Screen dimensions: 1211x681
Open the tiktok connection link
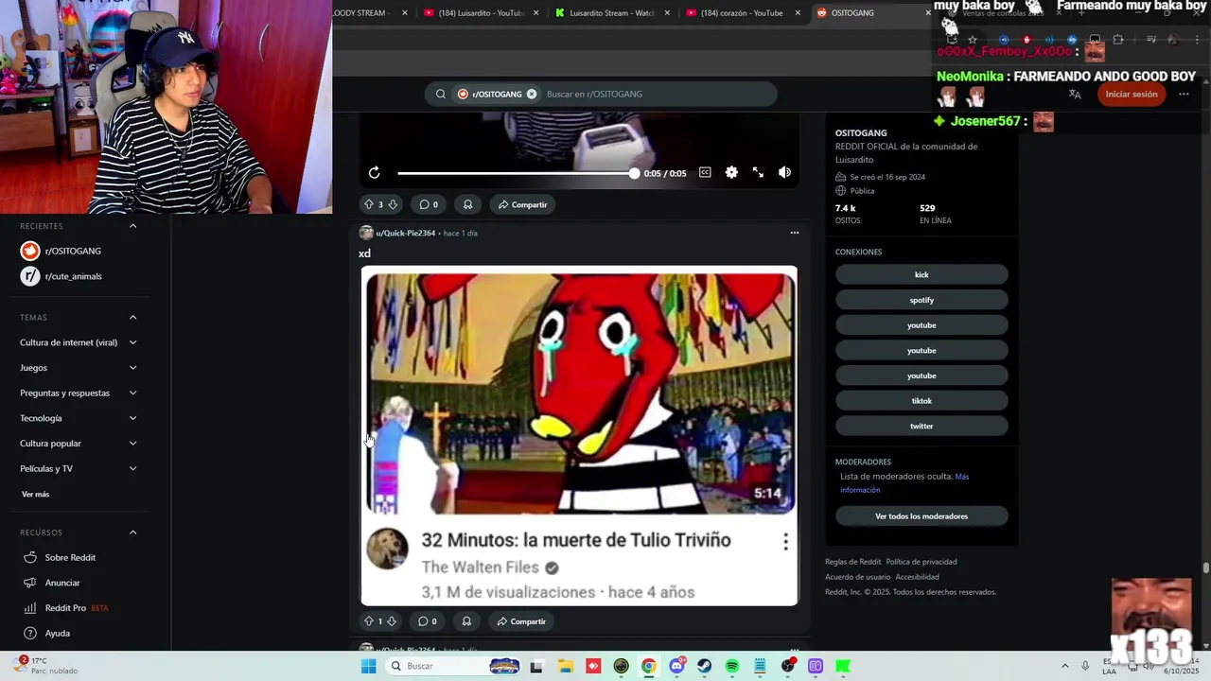(x=921, y=401)
